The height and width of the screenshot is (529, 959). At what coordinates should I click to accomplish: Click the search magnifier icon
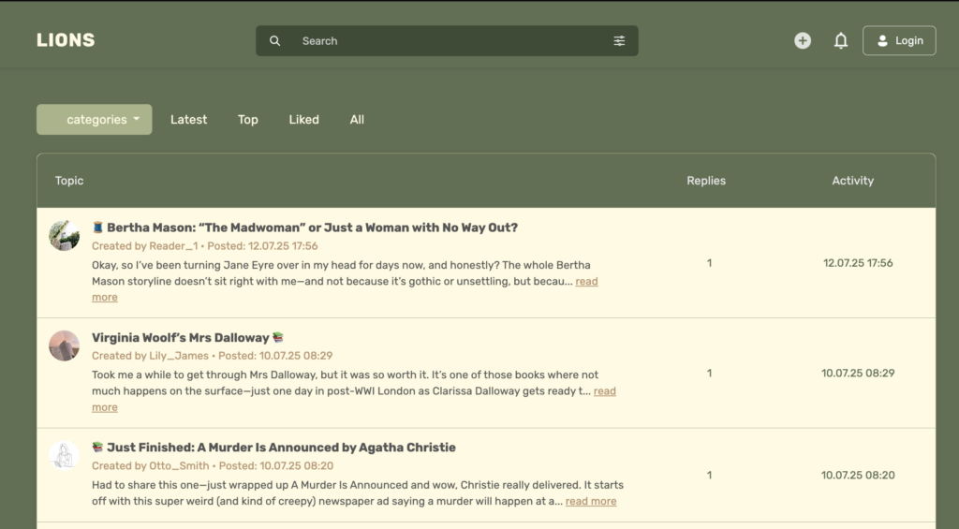(275, 41)
